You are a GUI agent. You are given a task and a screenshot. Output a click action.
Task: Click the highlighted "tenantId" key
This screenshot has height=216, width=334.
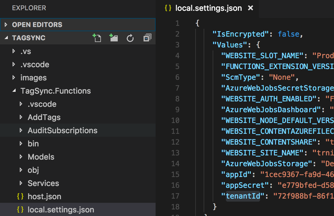click(x=243, y=196)
